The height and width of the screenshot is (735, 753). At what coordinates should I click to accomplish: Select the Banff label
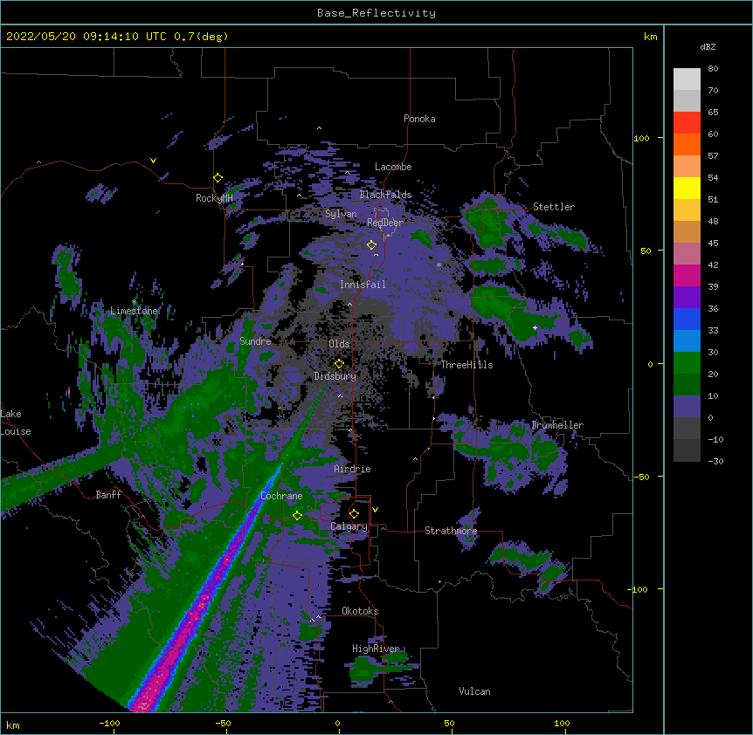coord(108,495)
